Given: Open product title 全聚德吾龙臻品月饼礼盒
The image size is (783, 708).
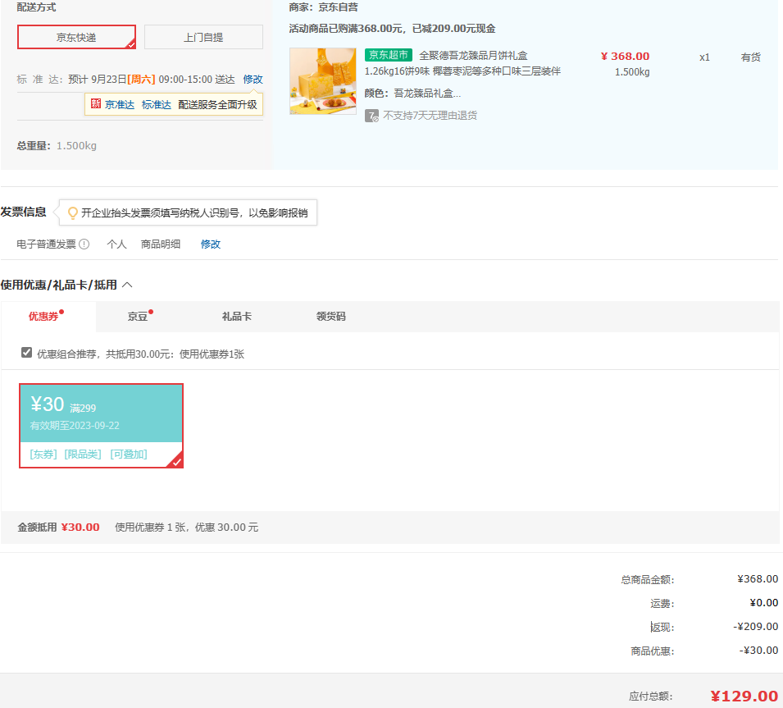Looking at the screenshot, I should pyautogui.click(x=473, y=56).
